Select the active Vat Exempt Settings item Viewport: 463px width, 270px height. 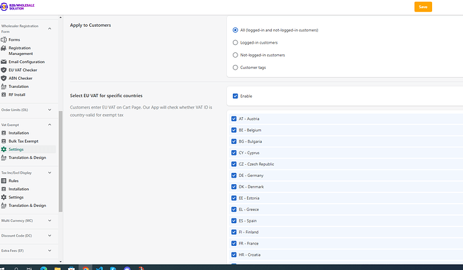tap(28, 149)
